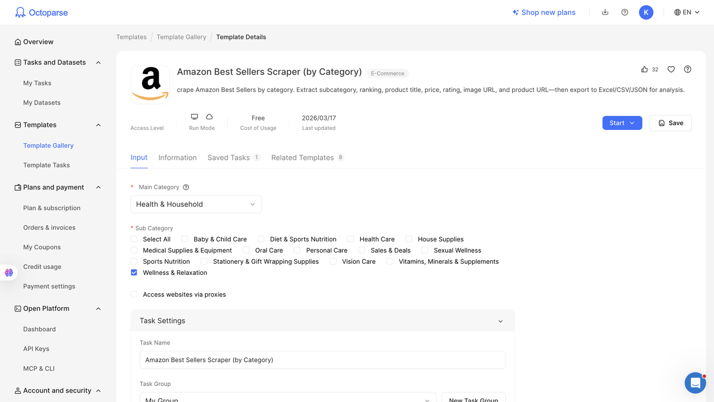Click the Plans and payment wallet icon

[18, 187]
